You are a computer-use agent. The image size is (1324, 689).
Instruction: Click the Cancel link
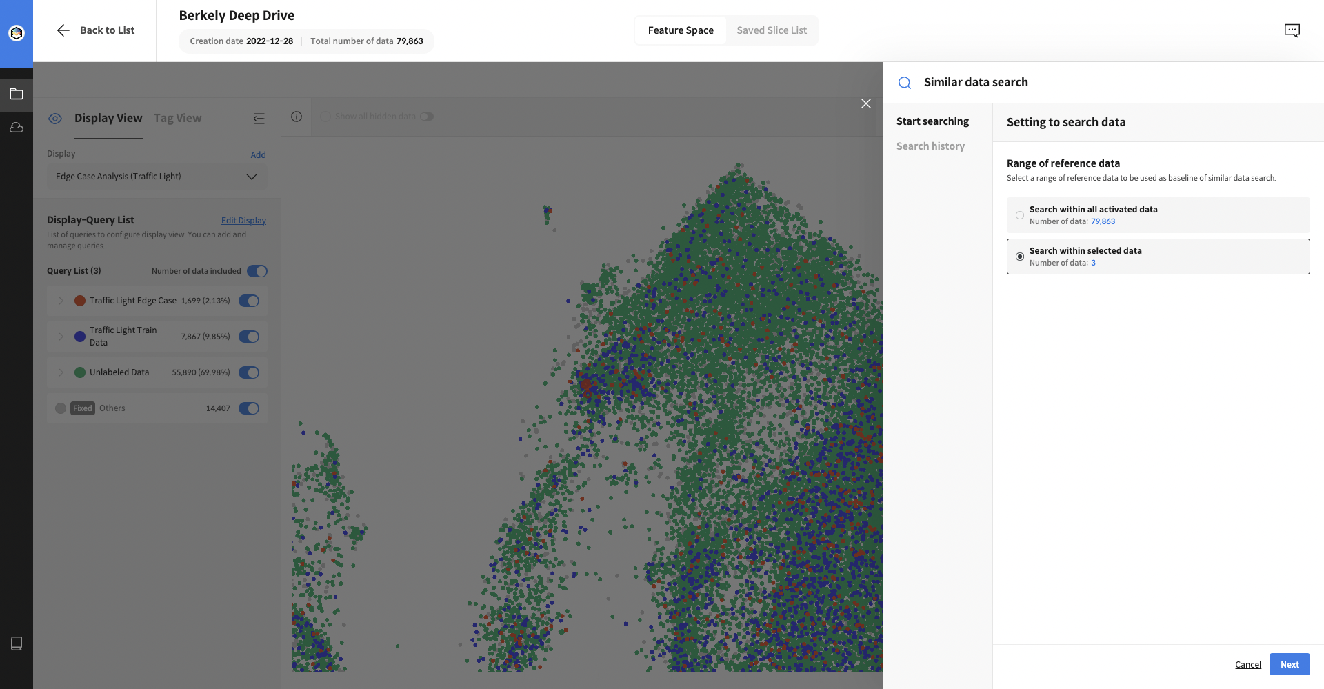pyautogui.click(x=1247, y=665)
